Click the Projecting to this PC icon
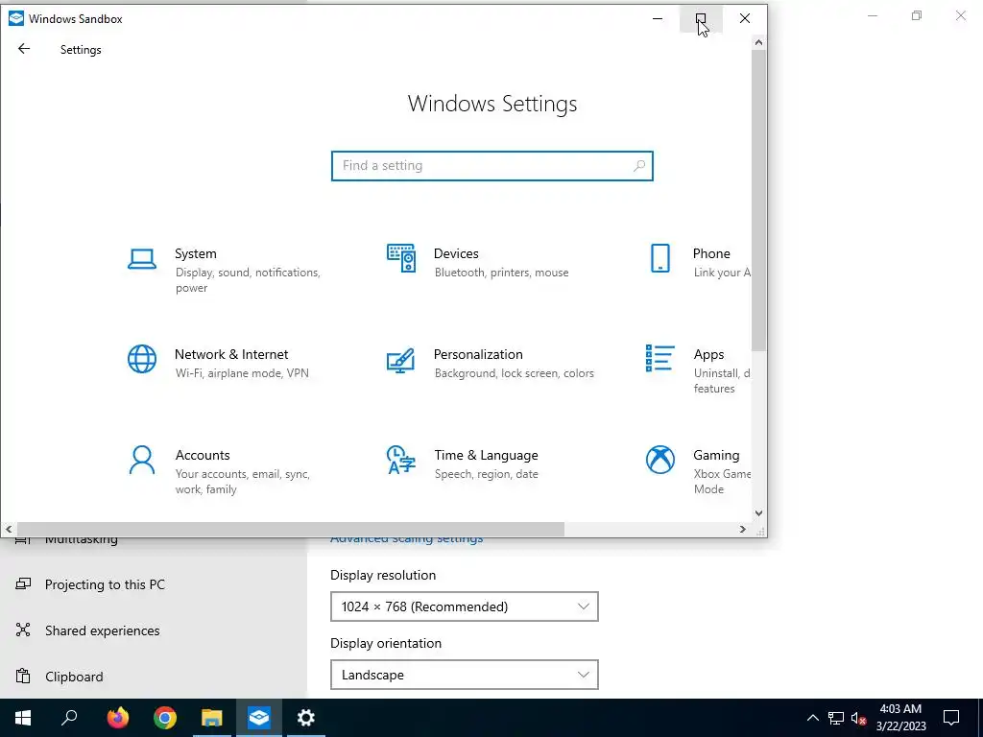This screenshot has width=983, height=737. (x=23, y=584)
